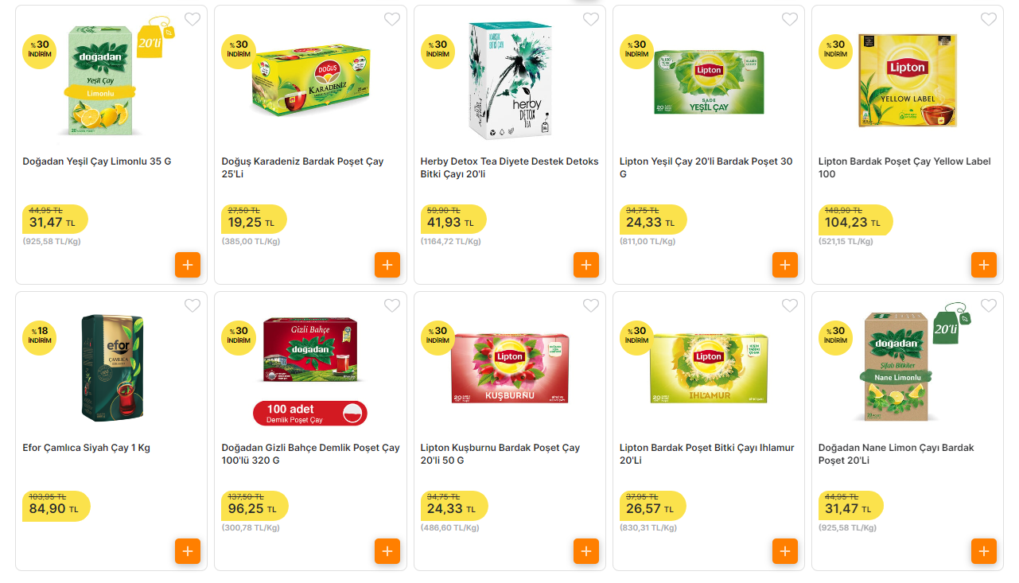
Task: View the Lipton Kuşburnu box image
Action: tap(509, 368)
